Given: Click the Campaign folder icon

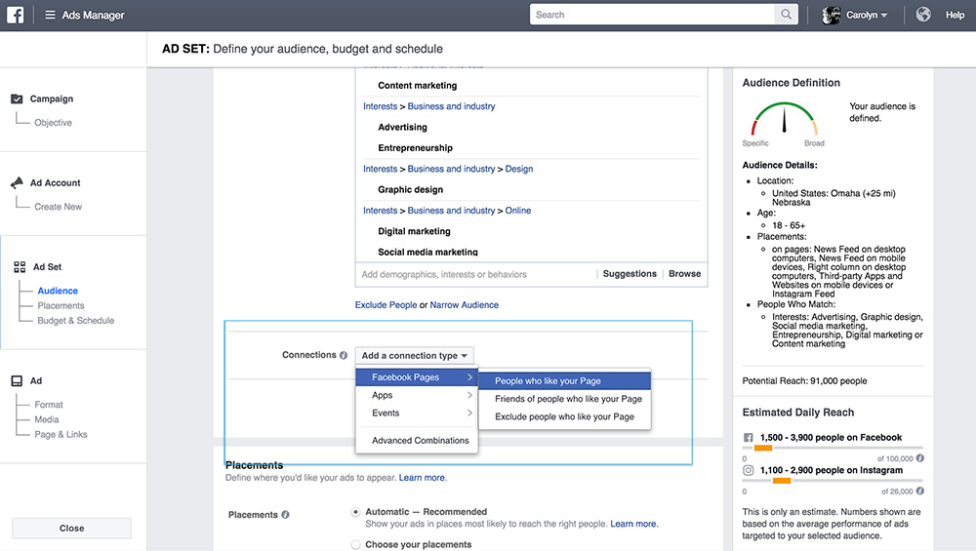Looking at the screenshot, I should click(x=17, y=98).
